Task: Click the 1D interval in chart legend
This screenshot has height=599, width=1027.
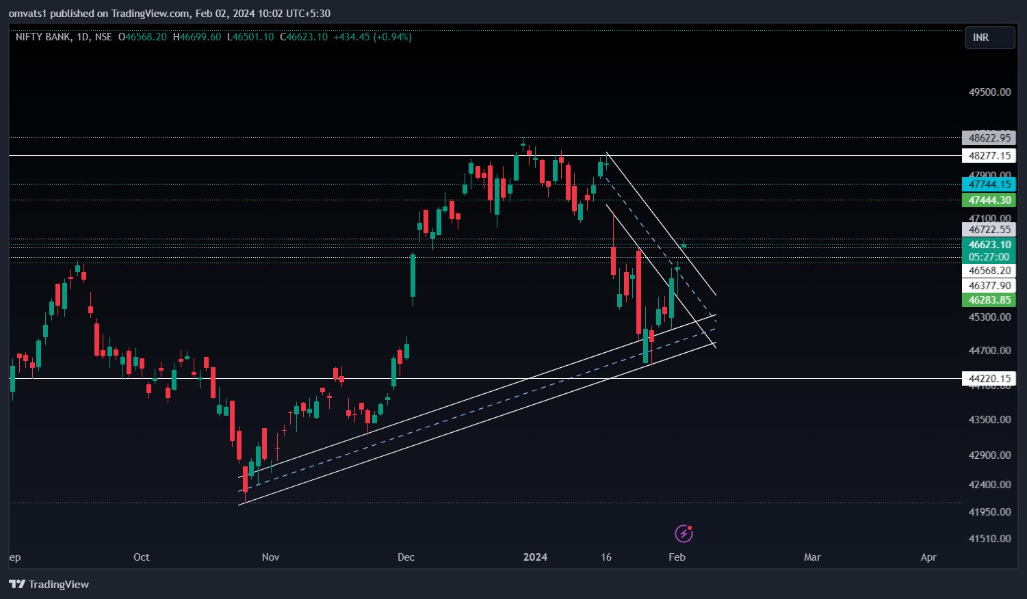Action: [x=82, y=37]
